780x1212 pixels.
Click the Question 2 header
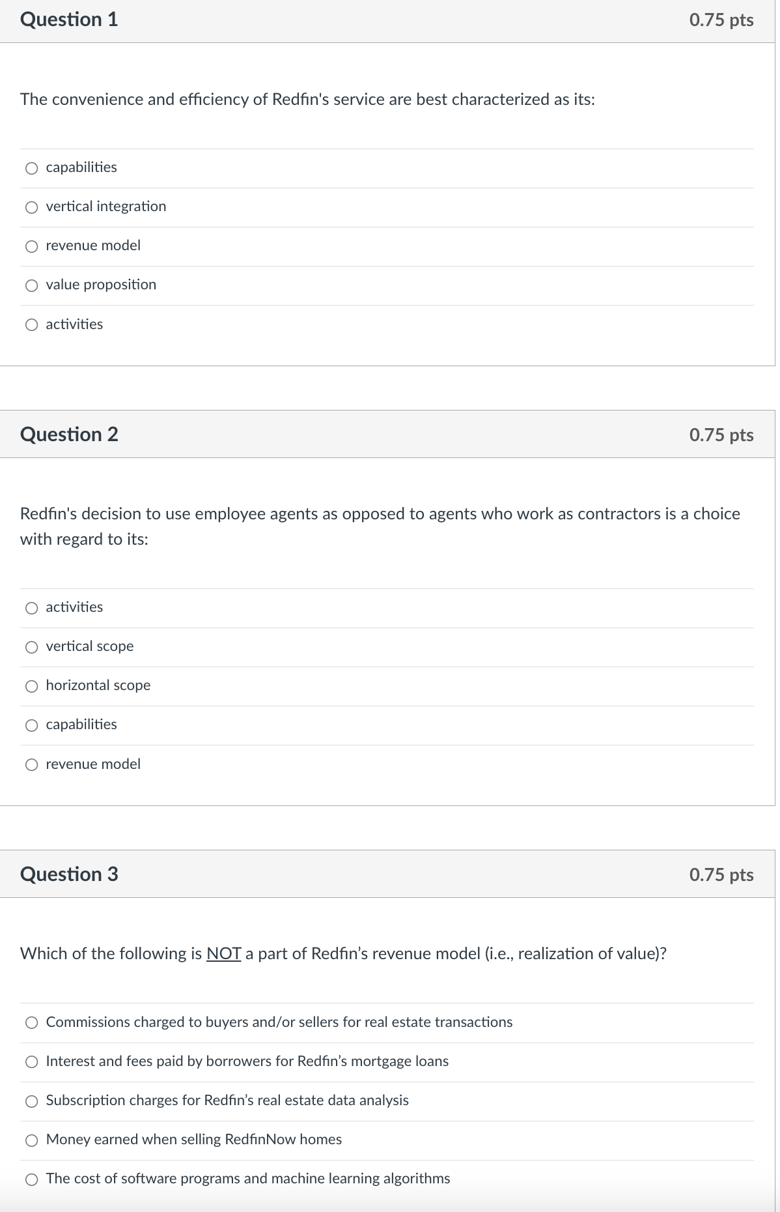[x=69, y=434]
